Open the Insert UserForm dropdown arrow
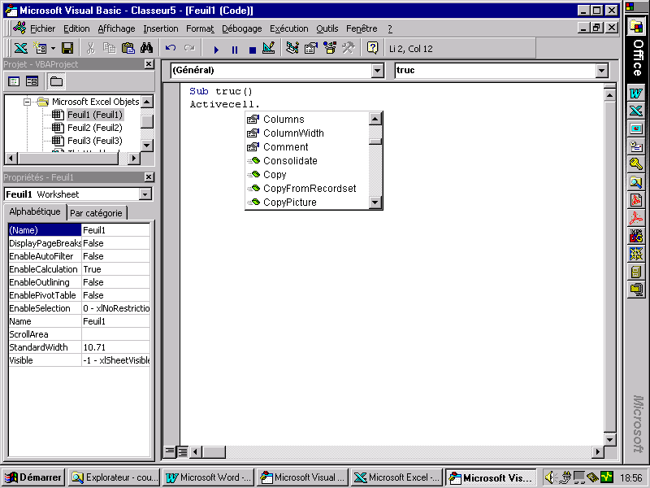The image size is (650, 488). (x=53, y=49)
